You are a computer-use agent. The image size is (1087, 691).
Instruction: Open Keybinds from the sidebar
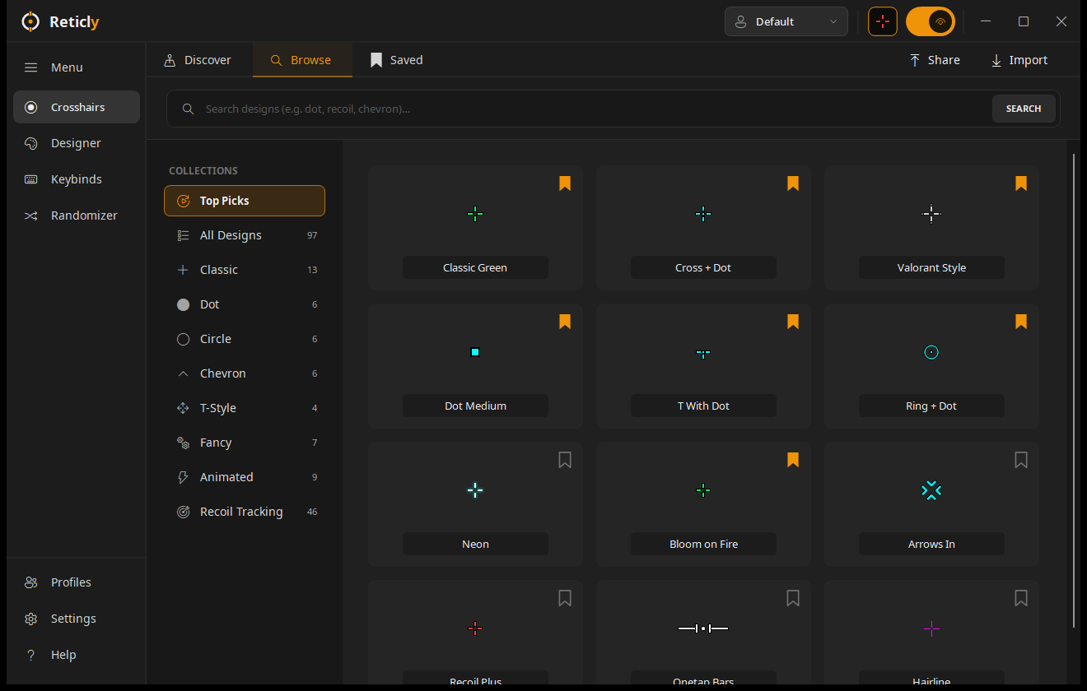77,179
